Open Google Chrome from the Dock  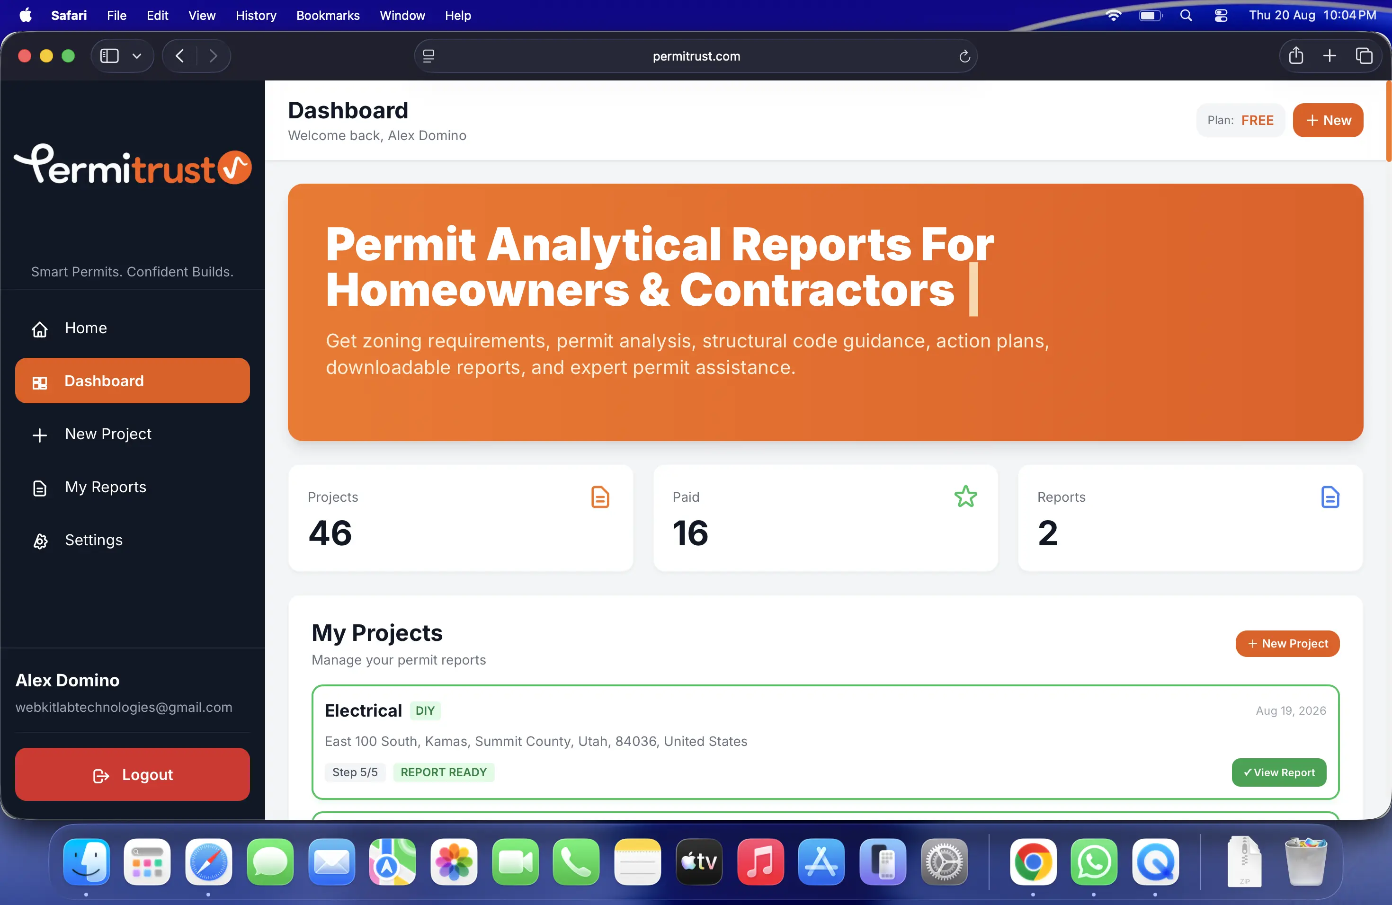1033,862
